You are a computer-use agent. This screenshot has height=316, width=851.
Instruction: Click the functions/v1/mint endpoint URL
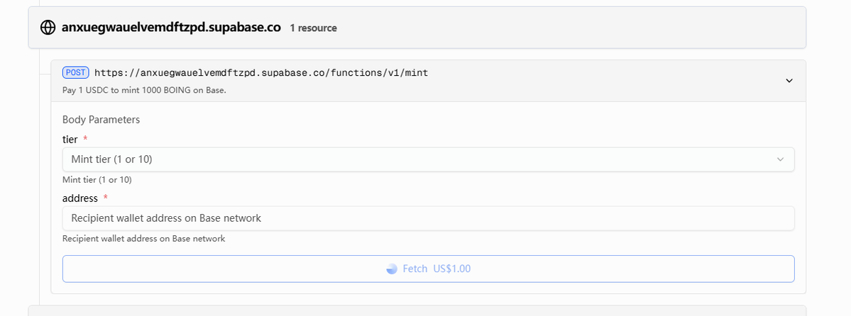[261, 72]
